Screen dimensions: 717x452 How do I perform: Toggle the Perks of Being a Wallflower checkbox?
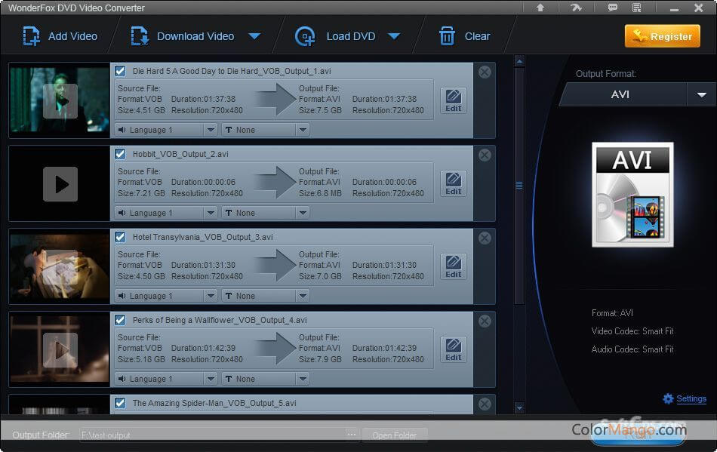point(120,319)
